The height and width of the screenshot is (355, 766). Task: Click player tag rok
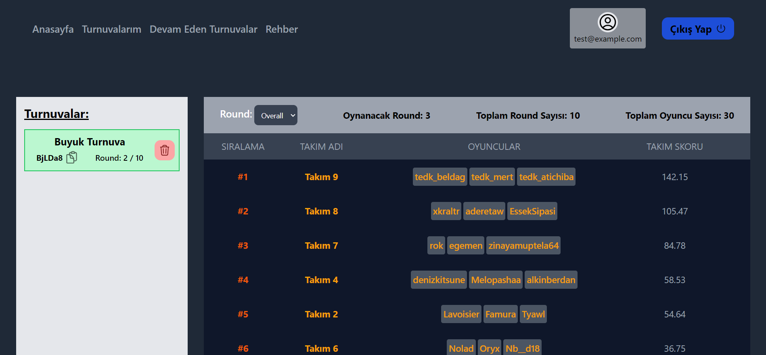click(x=436, y=246)
